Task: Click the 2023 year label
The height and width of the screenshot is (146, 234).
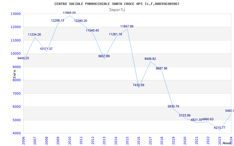Action: tap(220, 140)
